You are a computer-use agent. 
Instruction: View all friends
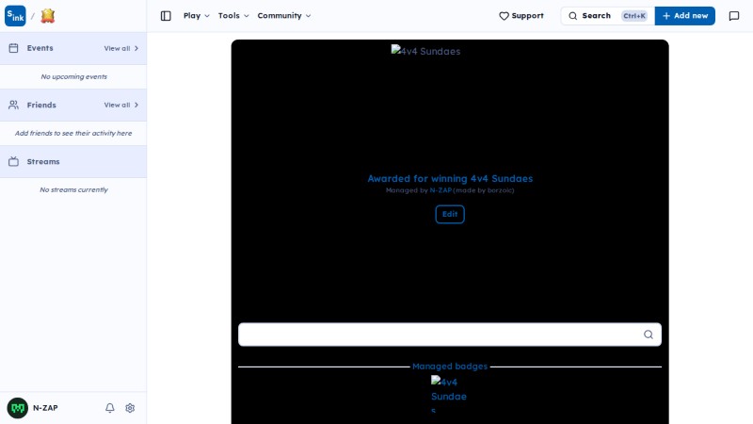point(121,105)
